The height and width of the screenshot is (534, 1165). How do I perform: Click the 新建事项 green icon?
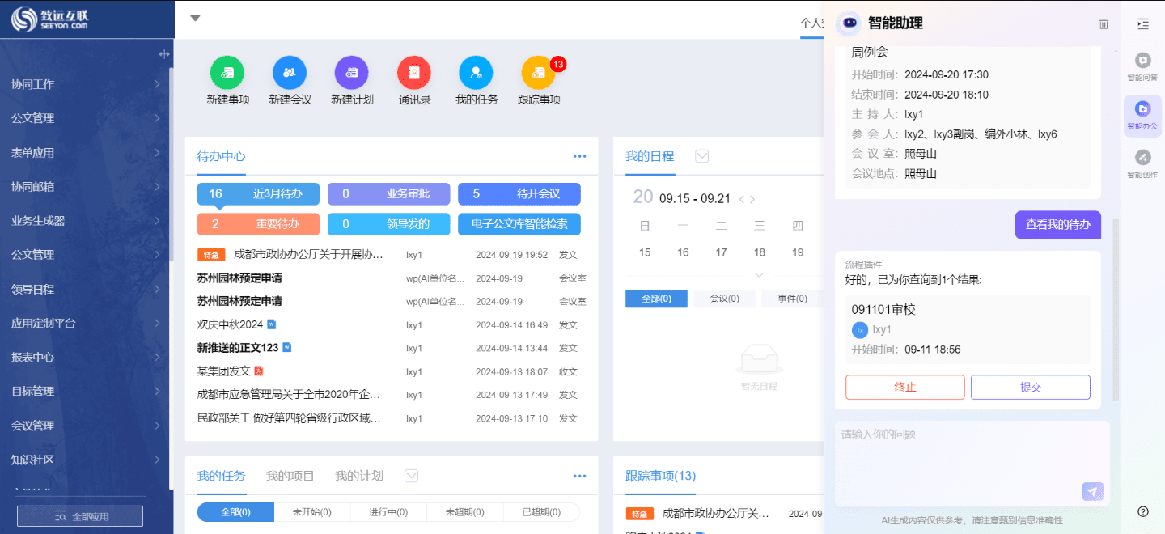227,73
